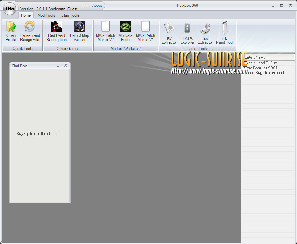Click the Chat Box title bar
This screenshot has height=244, width=297.
click(40, 66)
